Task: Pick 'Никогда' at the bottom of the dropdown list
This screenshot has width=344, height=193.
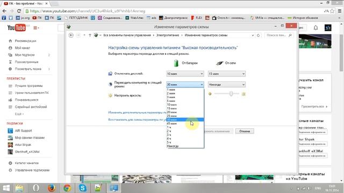Action: coord(185,146)
